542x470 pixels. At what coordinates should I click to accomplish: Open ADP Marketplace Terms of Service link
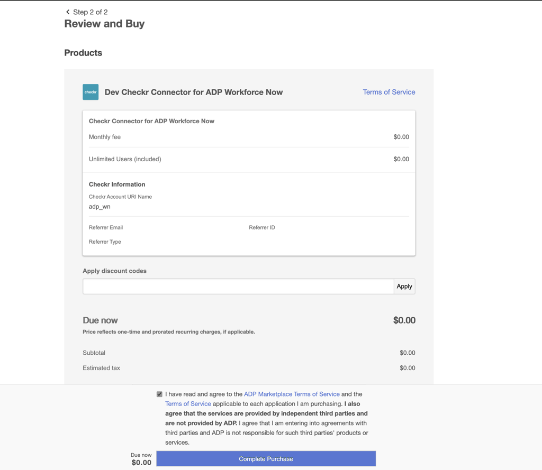click(x=292, y=394)
